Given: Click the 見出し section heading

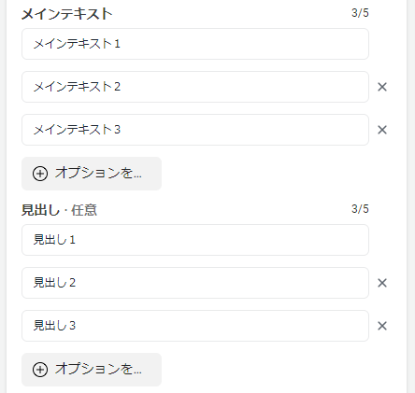Looking at the screenshot, I should (40, 210).
